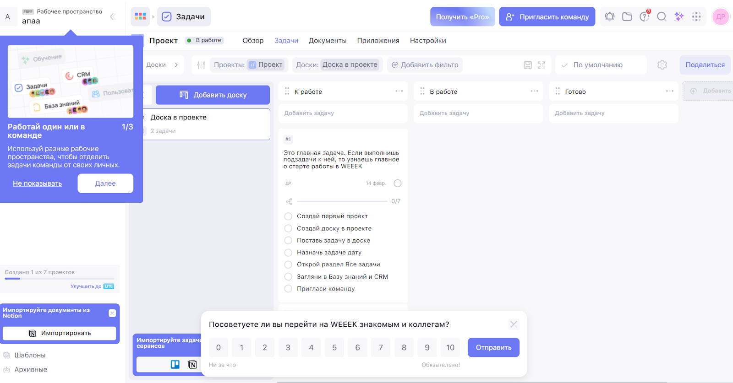Grab К работе column drag handle
Image resolution: width=733 pixels, height=383 pixels.
click(287, 91)
